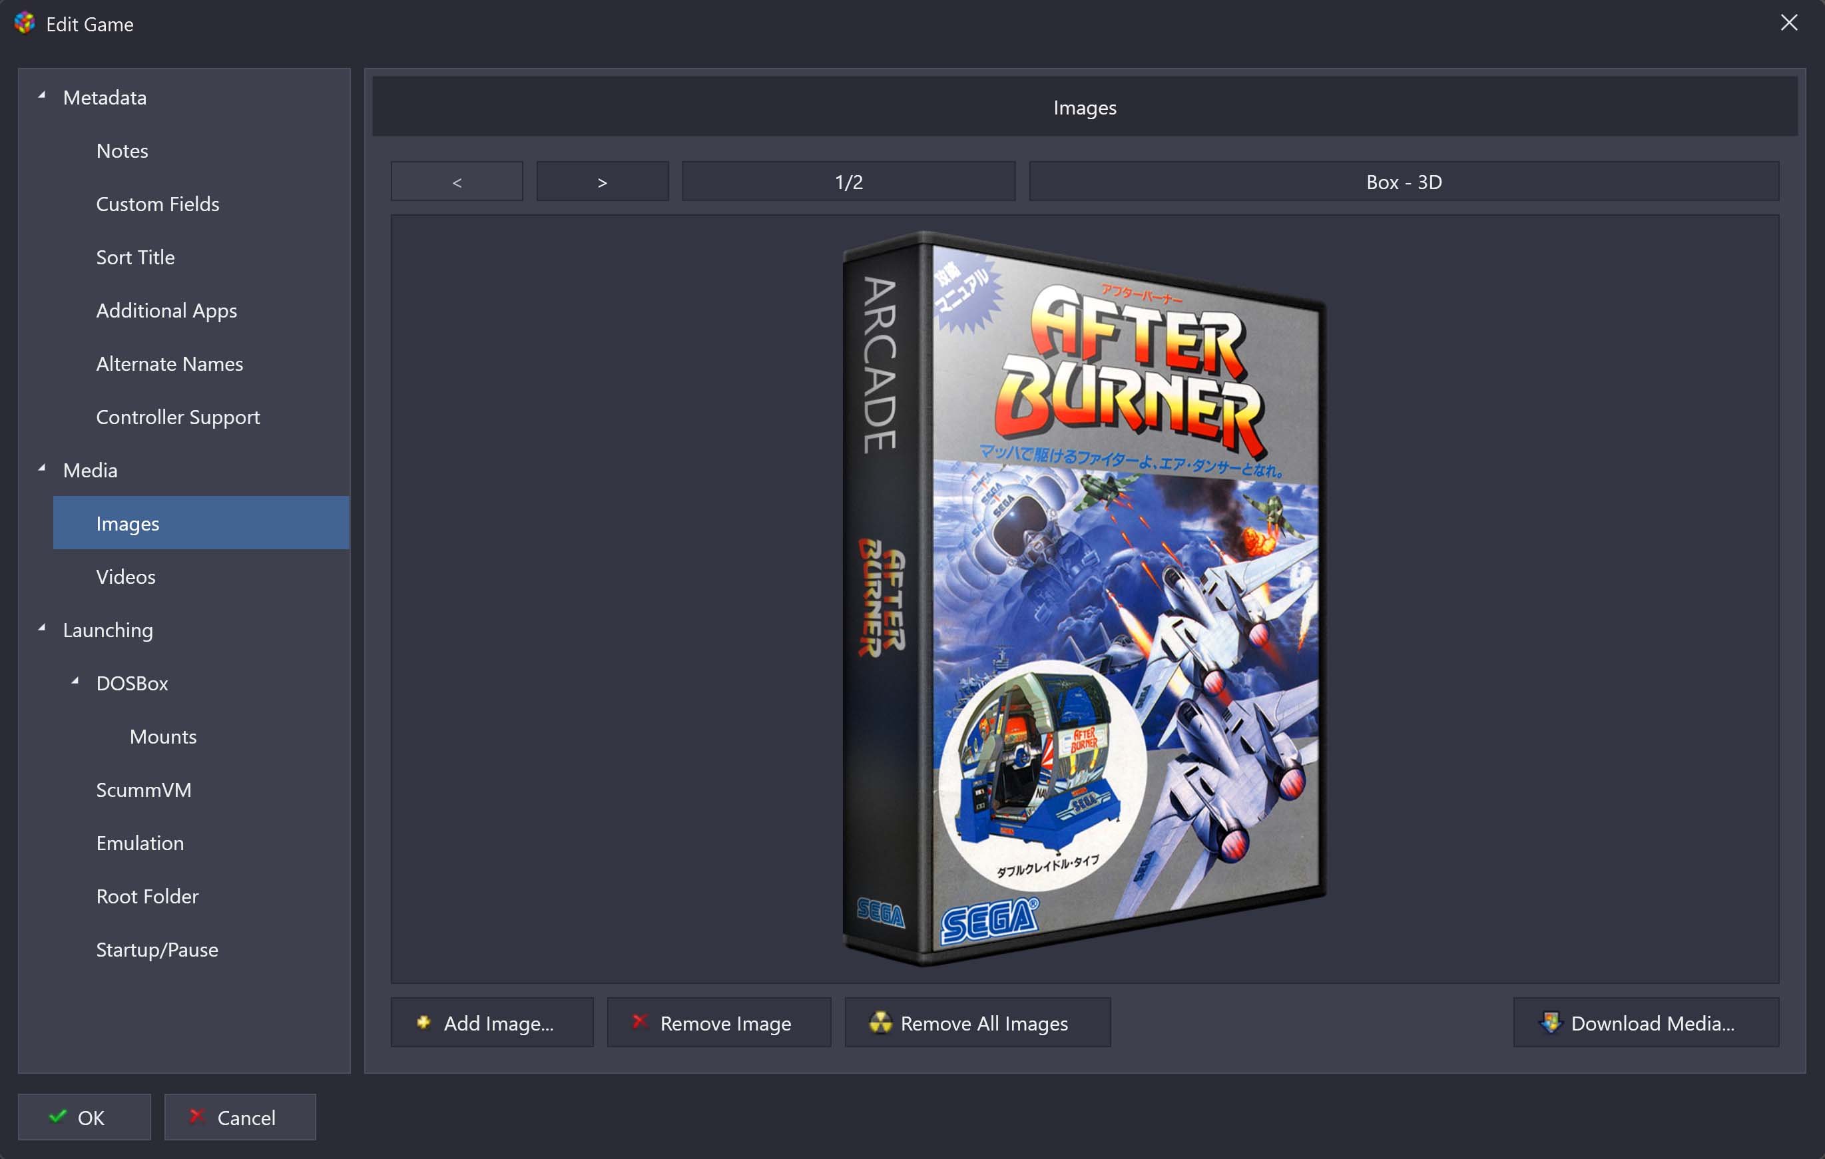Show the previous image with < button
This screenshot has width=1825, height=1159.
[x=457, y=182]
